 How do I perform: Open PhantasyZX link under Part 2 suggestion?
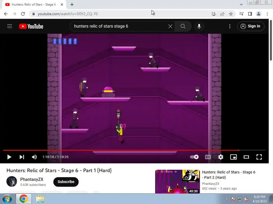pyautogui.click(x=211, y=184)
